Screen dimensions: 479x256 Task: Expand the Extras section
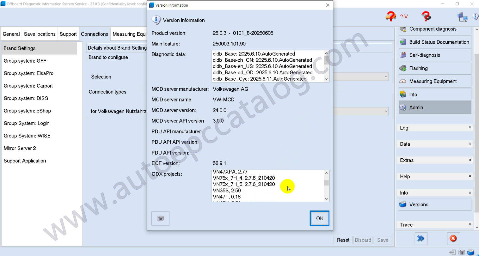(x=435, y=160)
